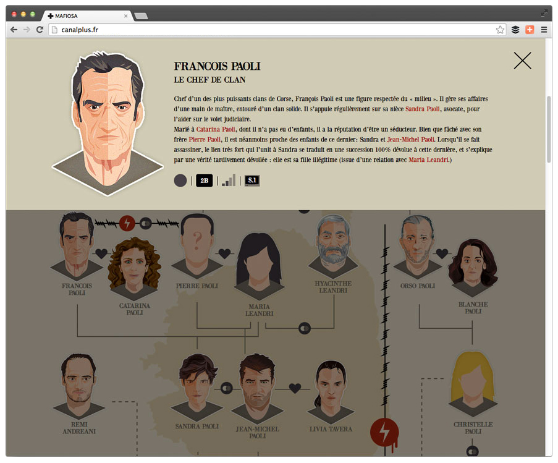Select Catarina Paoli's portrait in the tree
Screen dimensions: 558x463
point(134,269)
